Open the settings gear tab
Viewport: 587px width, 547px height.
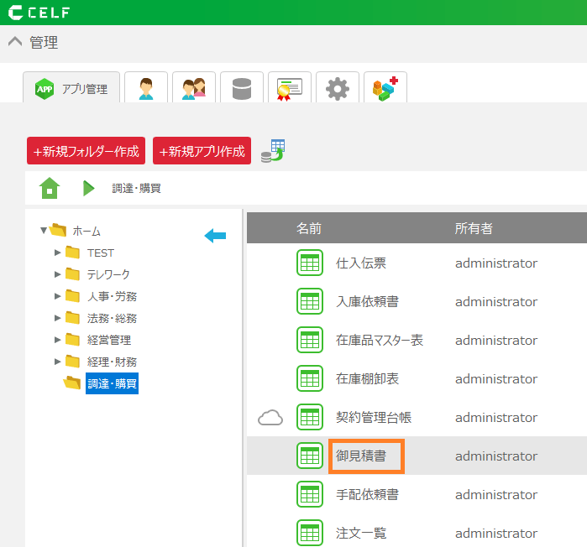pyautogui.click(x=338, y=88)
